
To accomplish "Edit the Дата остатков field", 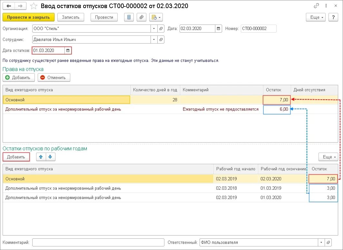I will (48, 51).
